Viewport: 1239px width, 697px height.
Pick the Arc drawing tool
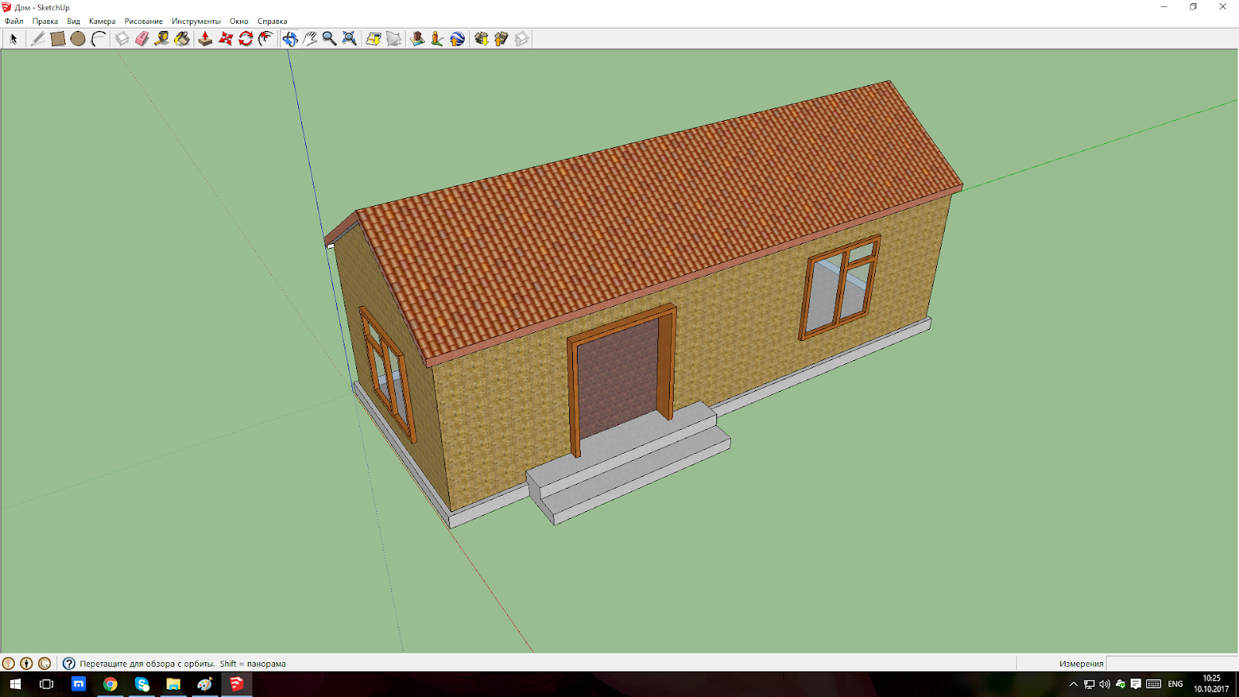pos(98,39)
